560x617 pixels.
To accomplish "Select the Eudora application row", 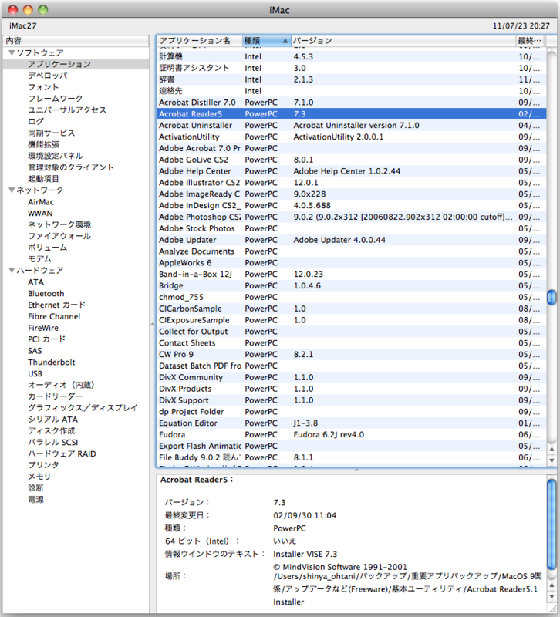I will point(352,434).
